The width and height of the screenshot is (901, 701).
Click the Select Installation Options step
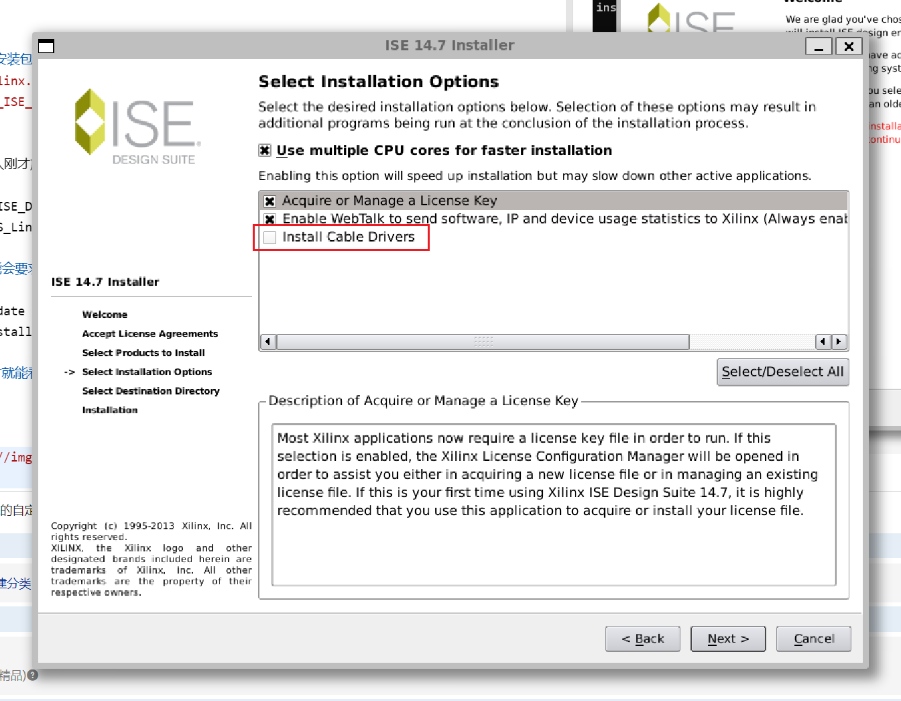[x=147, y=372]
